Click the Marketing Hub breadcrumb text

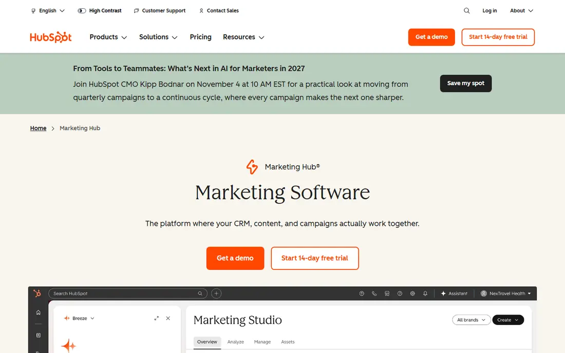click(80, 128)
